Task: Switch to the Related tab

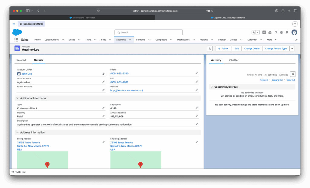Action: click(21, 60)
